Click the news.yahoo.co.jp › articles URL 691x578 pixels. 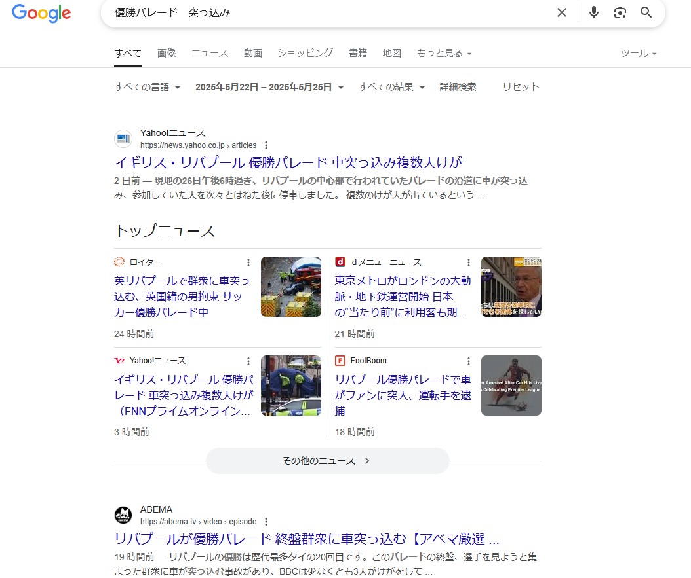[198, 145]
